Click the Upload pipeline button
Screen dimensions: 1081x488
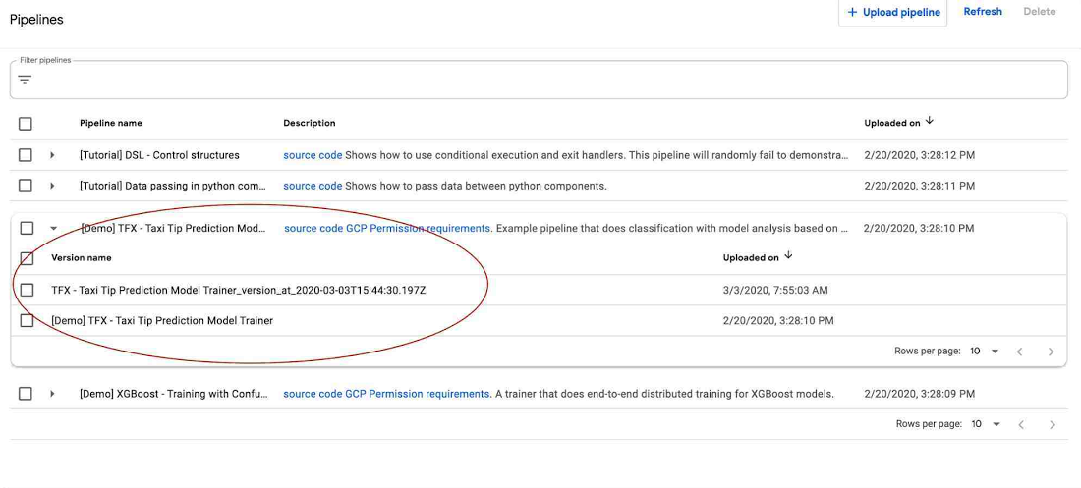click(x=892, y=12)
